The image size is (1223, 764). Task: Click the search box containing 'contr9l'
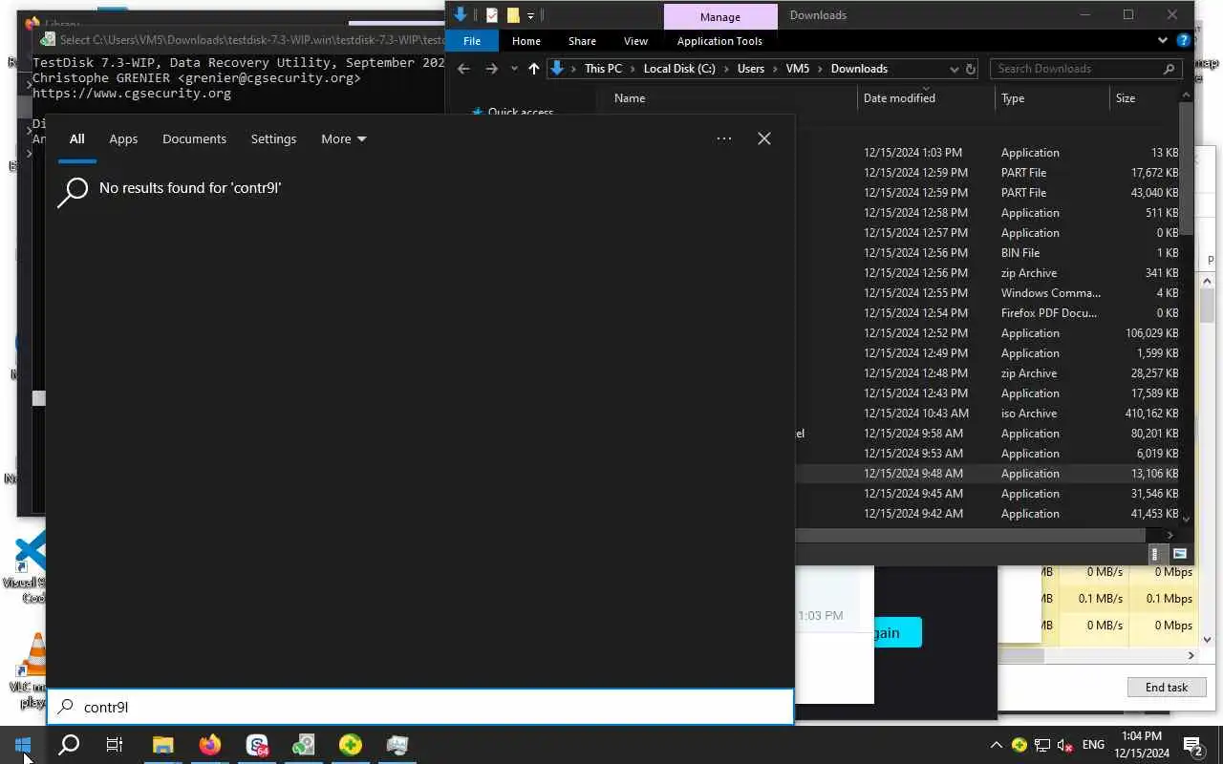point(420,707)
